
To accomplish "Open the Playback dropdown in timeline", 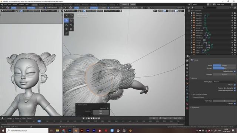I will [10, 118].
